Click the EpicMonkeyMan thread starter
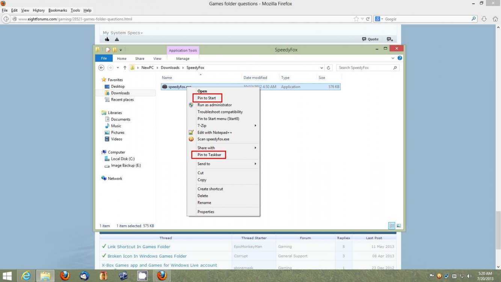 pyautogui.click(x=247, y=247)
